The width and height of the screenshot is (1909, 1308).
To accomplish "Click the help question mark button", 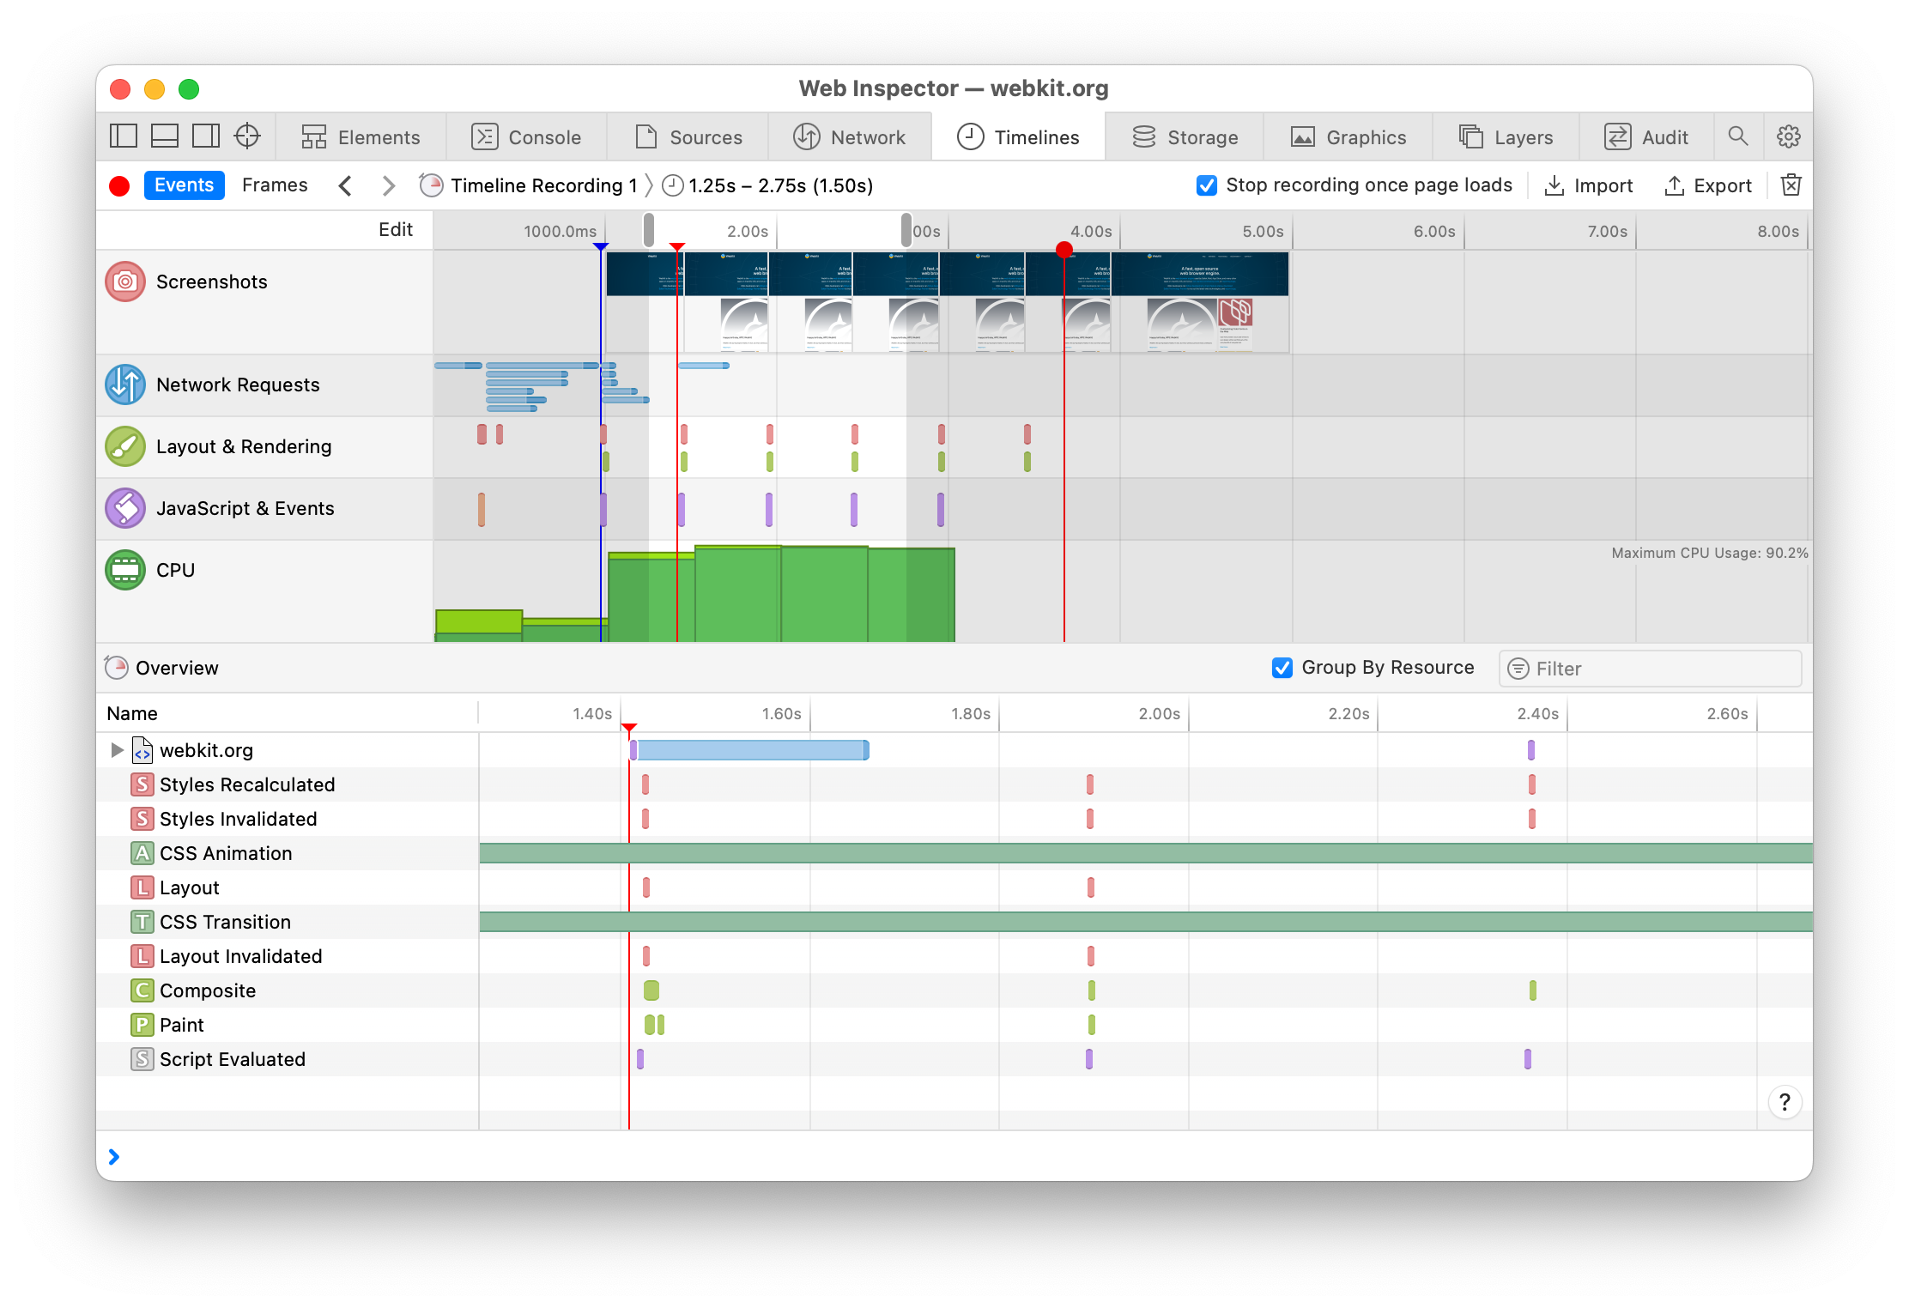I will pyautogui.click(x=1785, y=1101).
